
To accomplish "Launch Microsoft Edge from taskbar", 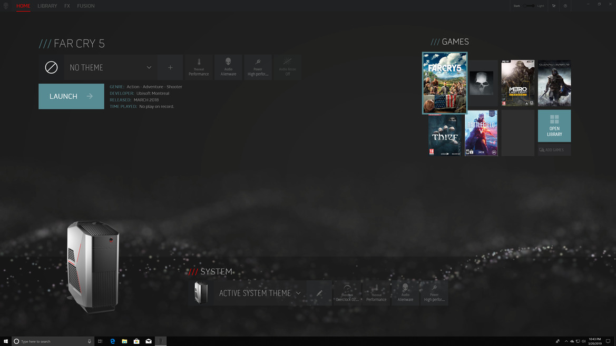I will click(112, 341).
